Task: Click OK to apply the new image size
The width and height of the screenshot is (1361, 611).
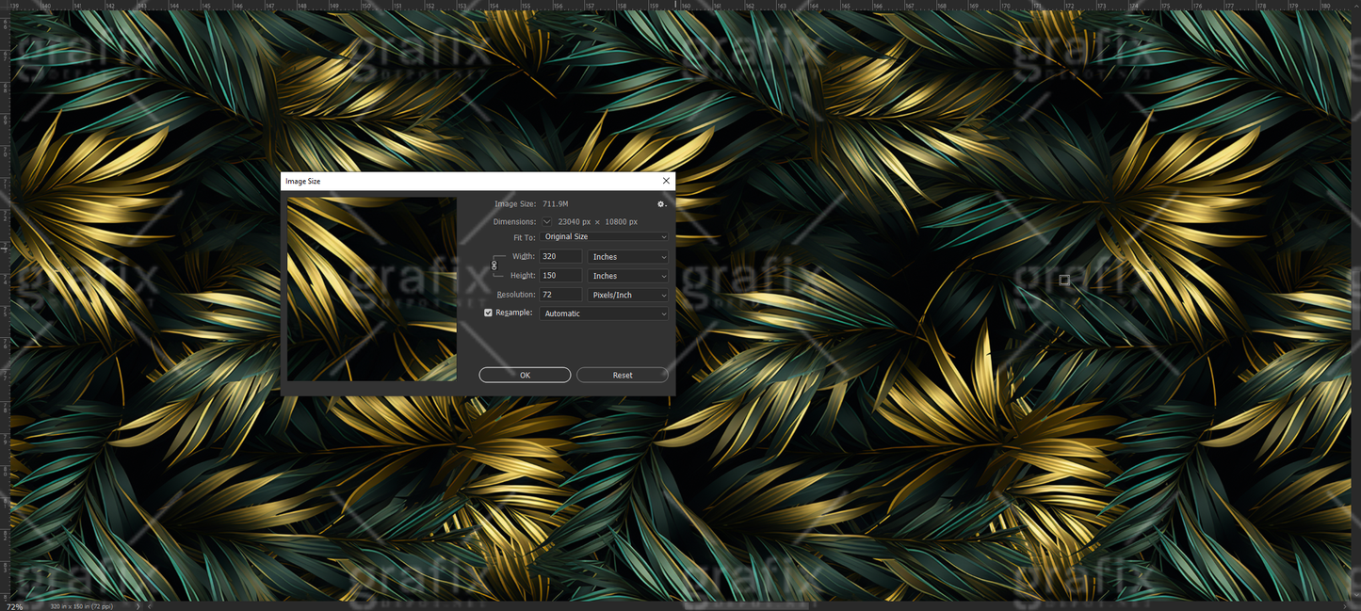Action: pyautogui.click(x=525, y=374)
